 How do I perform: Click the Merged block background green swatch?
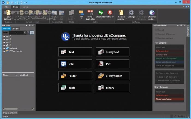pos(169,59)
